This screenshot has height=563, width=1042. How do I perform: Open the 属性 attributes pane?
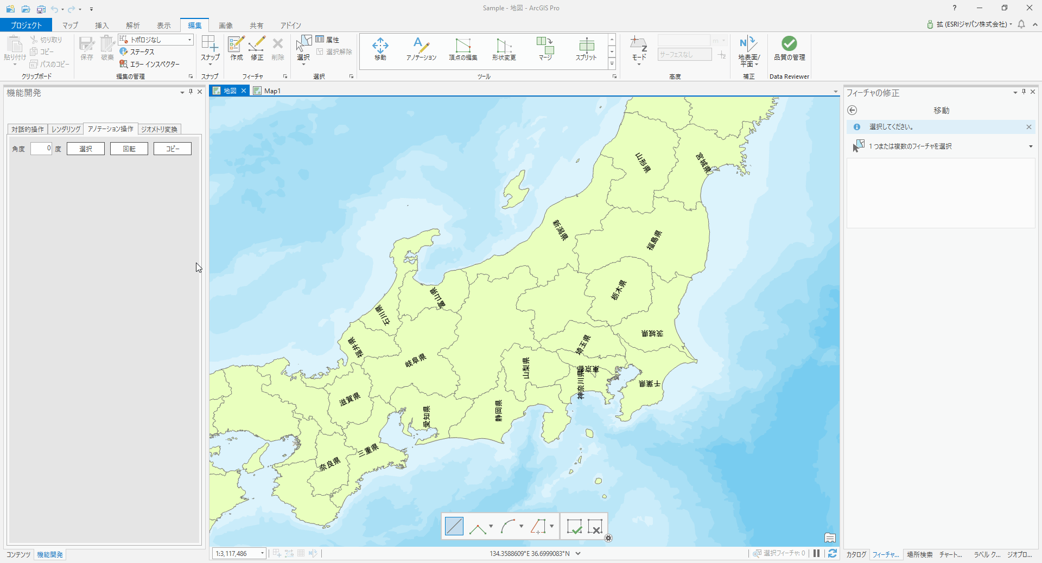tap(327, 40)
